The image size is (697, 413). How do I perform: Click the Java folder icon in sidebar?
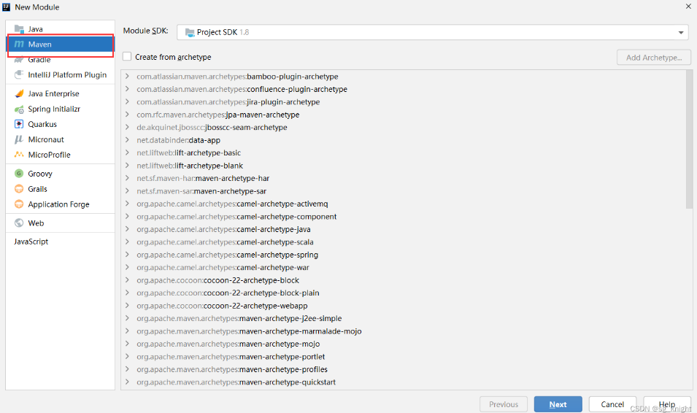click(x=19, y=29)
